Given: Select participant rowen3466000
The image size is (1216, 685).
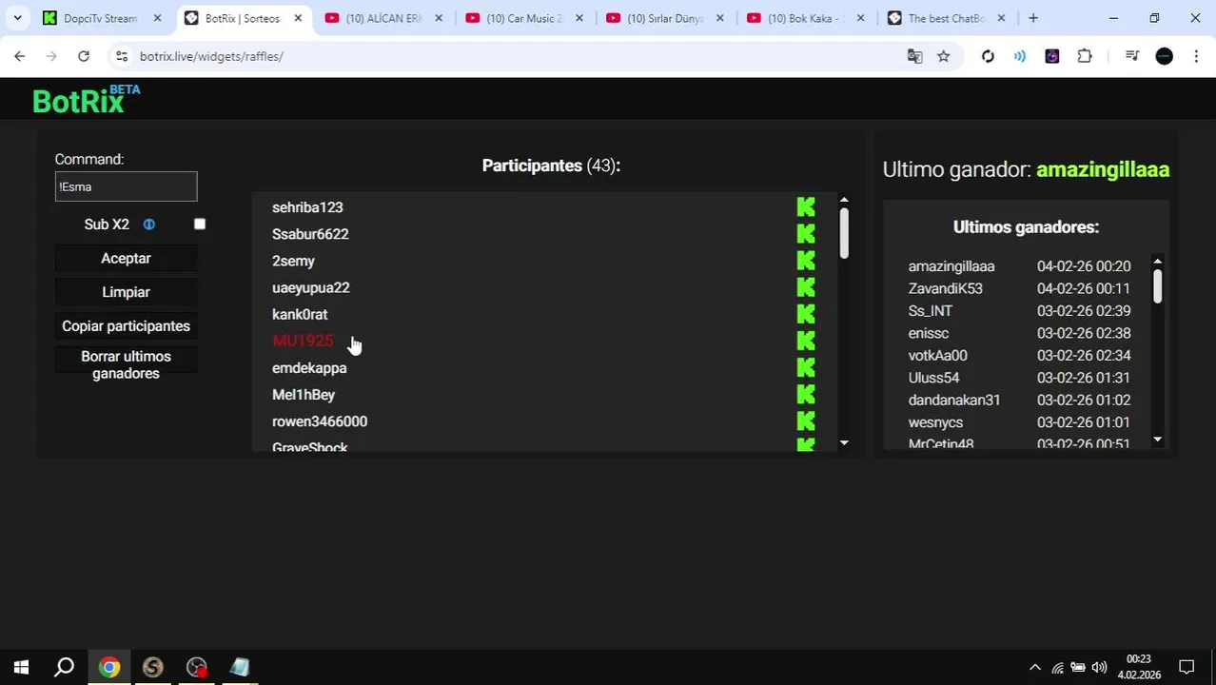Looking at the screenshot, I should (x=320, y=421).
